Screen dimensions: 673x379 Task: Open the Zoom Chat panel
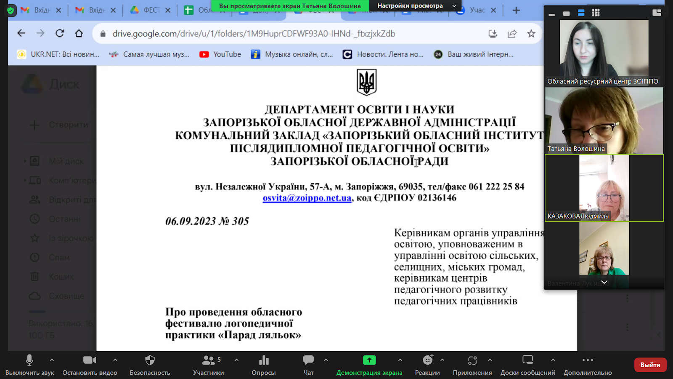coord(308,365)
